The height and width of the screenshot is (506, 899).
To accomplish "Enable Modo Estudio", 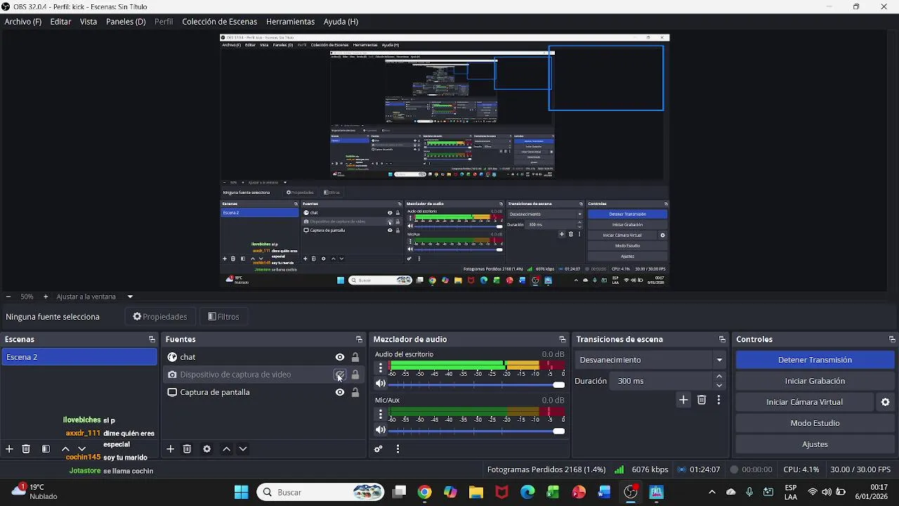I will click(815, 423).
